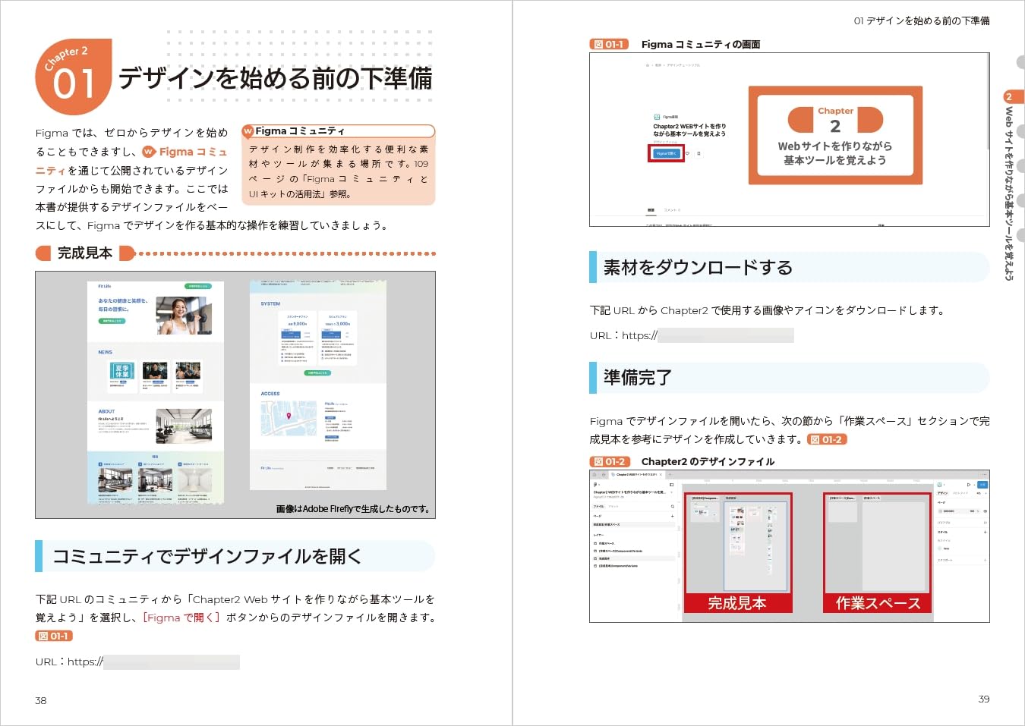Click the map pin marker in ACCESS
Viewport: 1025px width, 726px height.
(x=289, y=415)
